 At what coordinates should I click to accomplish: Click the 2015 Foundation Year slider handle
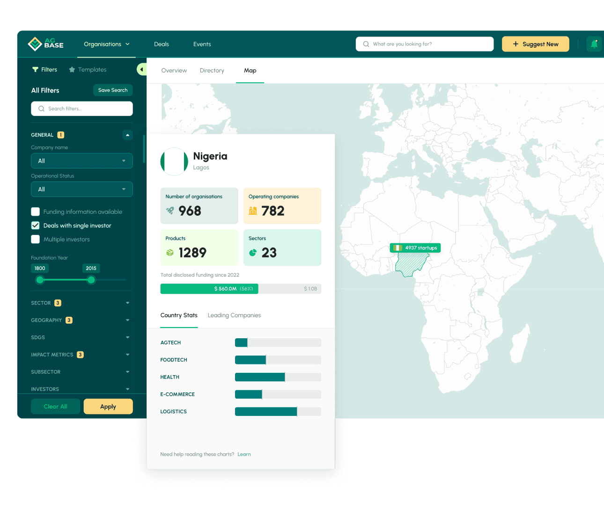(x=91, y=280)
